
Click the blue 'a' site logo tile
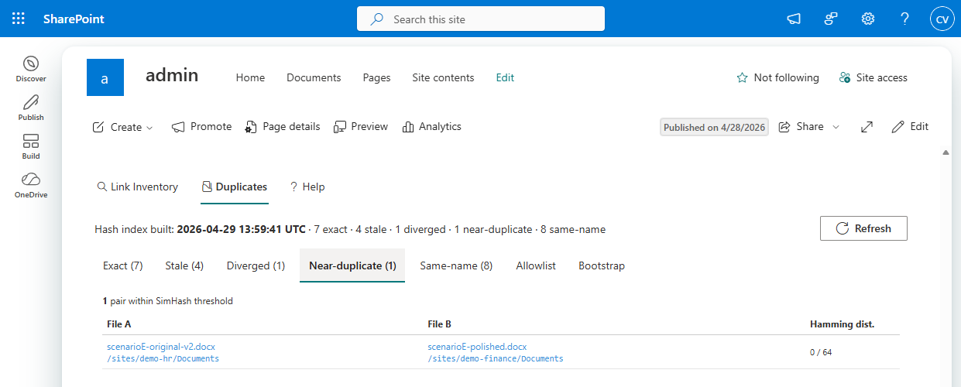pos(105,77)
